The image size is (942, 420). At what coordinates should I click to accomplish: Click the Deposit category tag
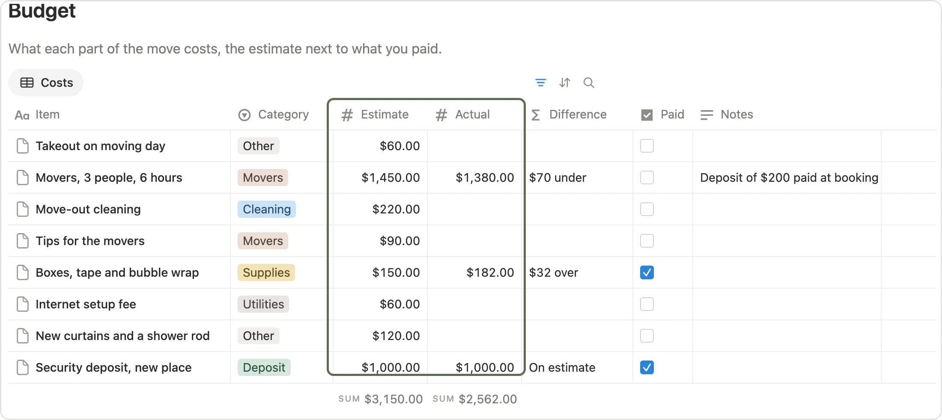264,367
